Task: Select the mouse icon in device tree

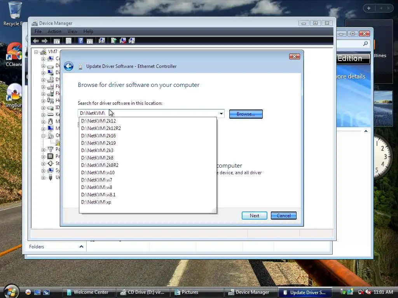Action: coord(51,121)
